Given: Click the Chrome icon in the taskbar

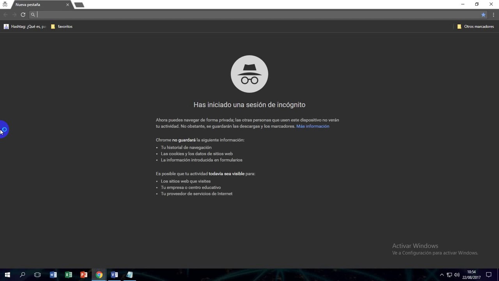Looking at the screenshot, I should coord(99,275).
